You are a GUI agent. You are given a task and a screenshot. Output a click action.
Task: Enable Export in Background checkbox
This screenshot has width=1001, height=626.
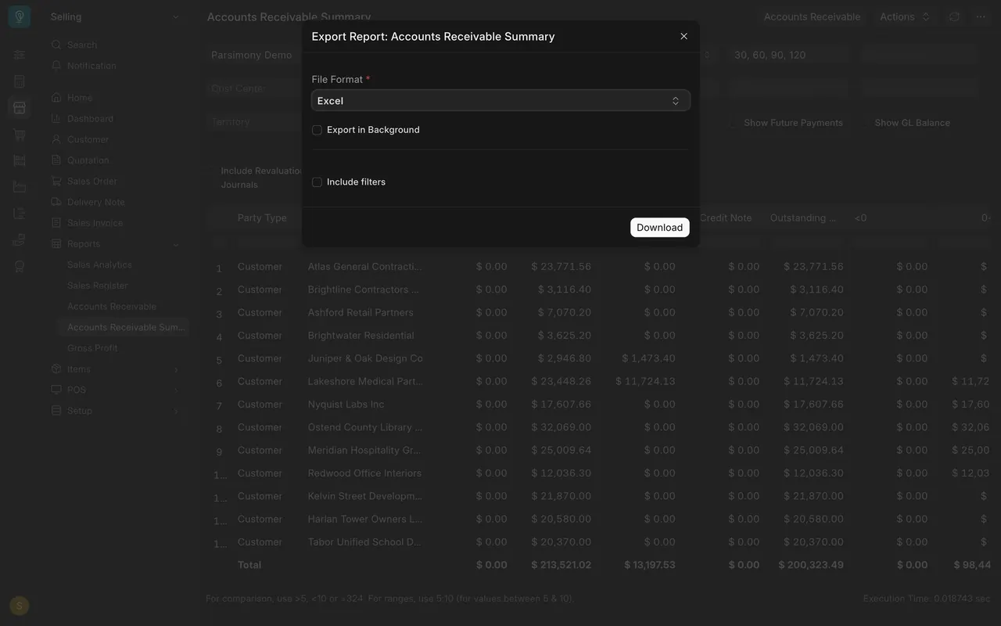pos(317,130)
